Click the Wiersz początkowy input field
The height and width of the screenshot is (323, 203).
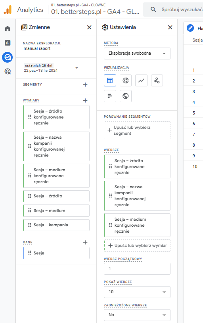point(137,269)
